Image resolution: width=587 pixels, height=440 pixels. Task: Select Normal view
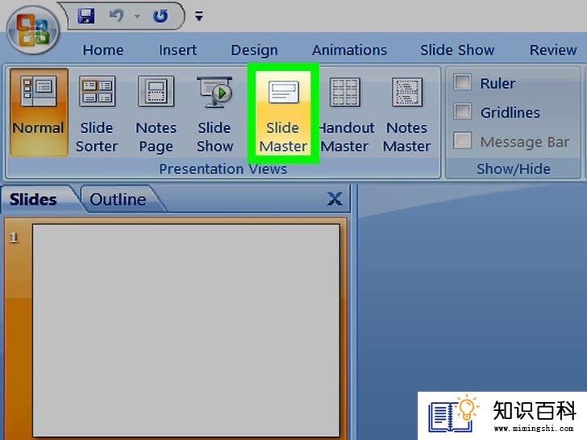point(39,112)
